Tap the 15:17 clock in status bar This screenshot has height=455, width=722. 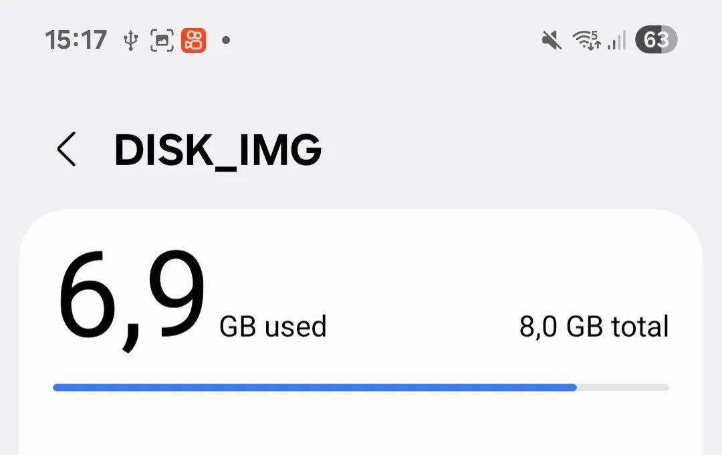coord(76,41)
